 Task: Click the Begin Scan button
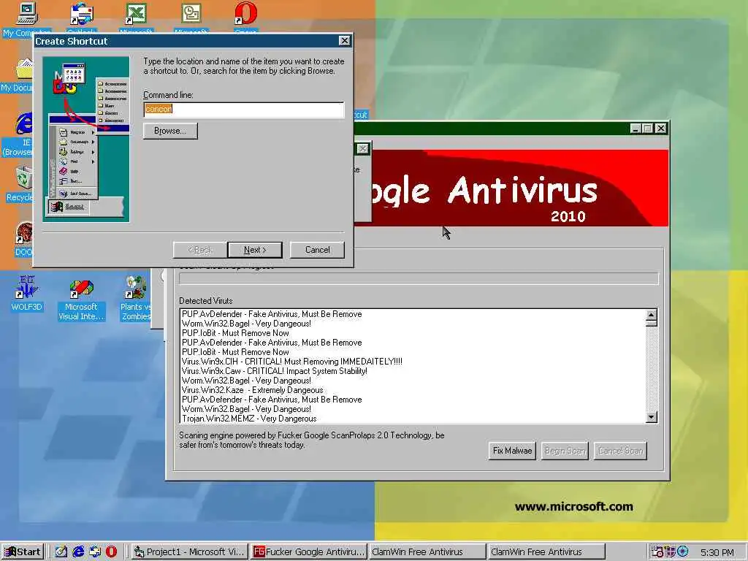(x=565, y=450)
